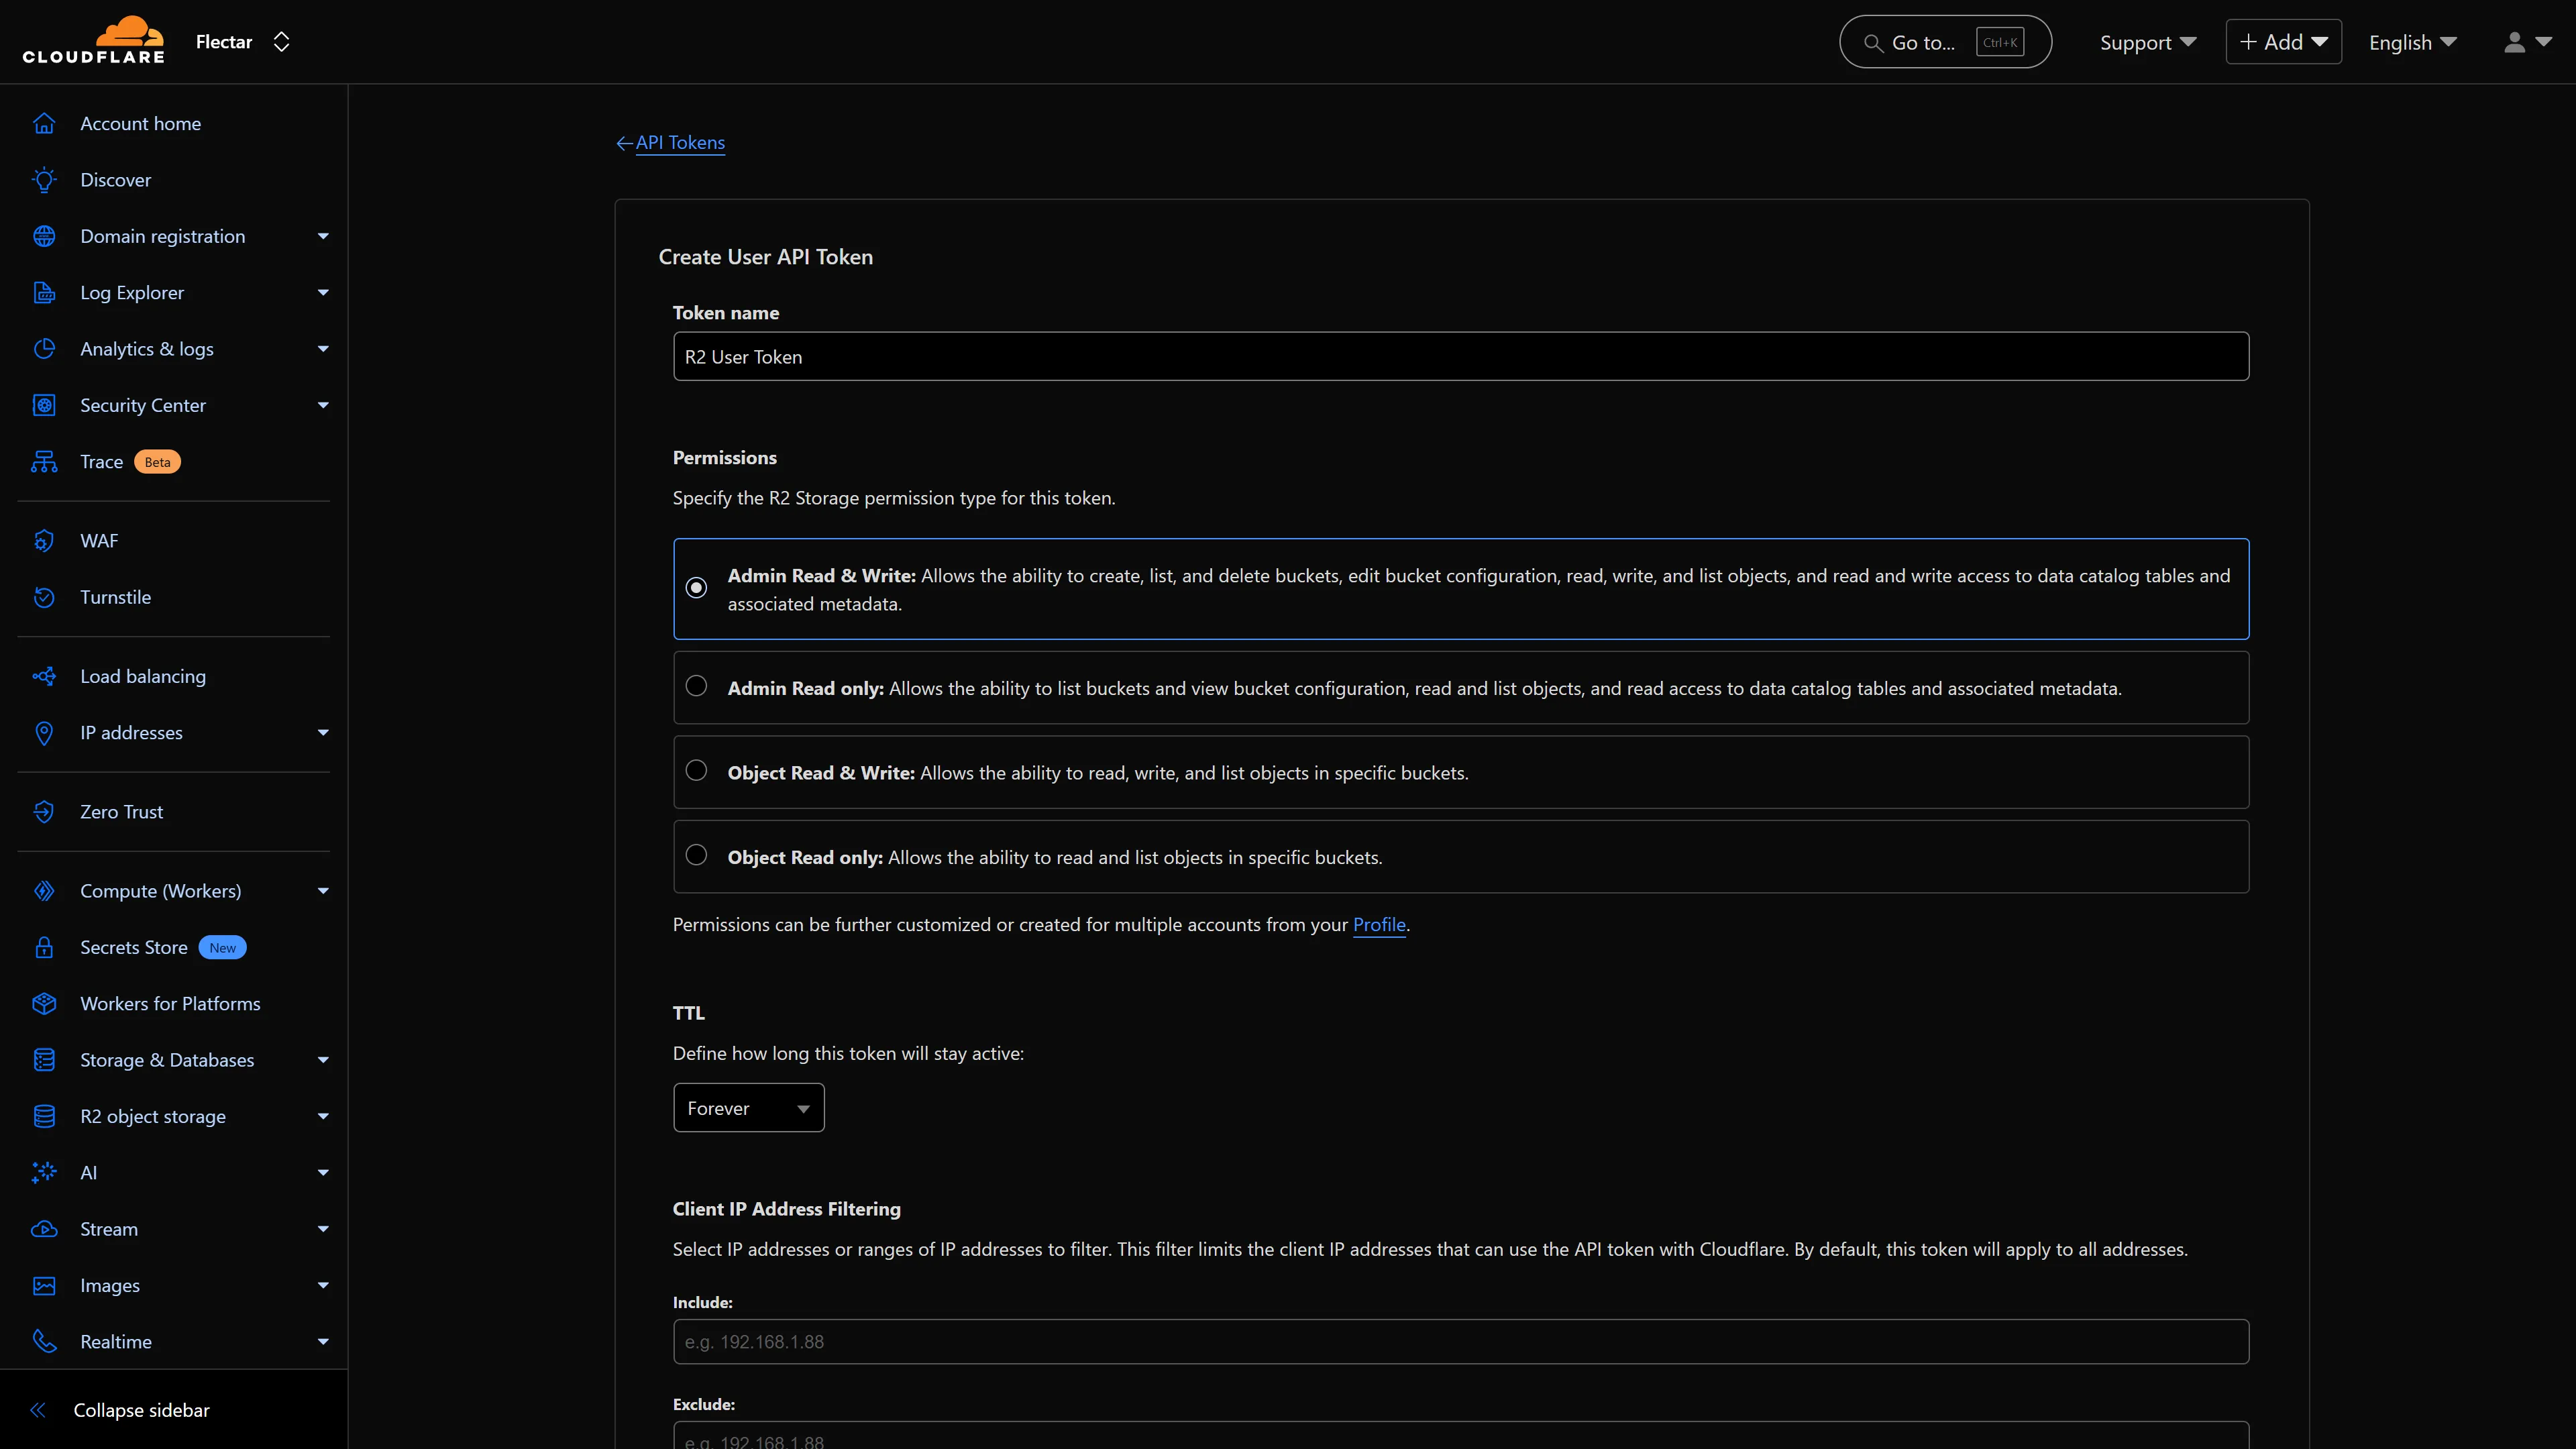2576x1449 pixels.
Task: Click the Turnstile icon in sidebar
Action: click(x=44, y=597)
